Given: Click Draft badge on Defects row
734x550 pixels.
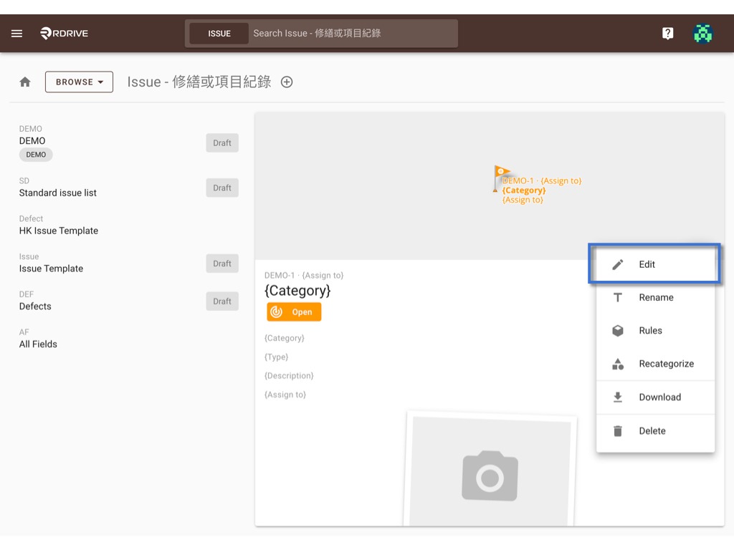Looking at the screenshot, I should click(x=222, y=301).
